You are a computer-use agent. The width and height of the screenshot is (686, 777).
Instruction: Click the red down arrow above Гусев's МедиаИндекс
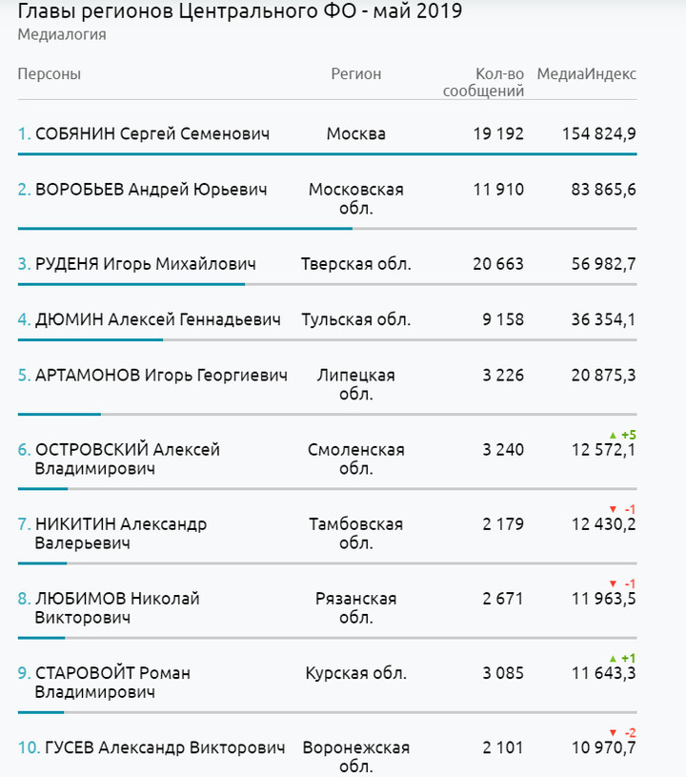[613, 732]
